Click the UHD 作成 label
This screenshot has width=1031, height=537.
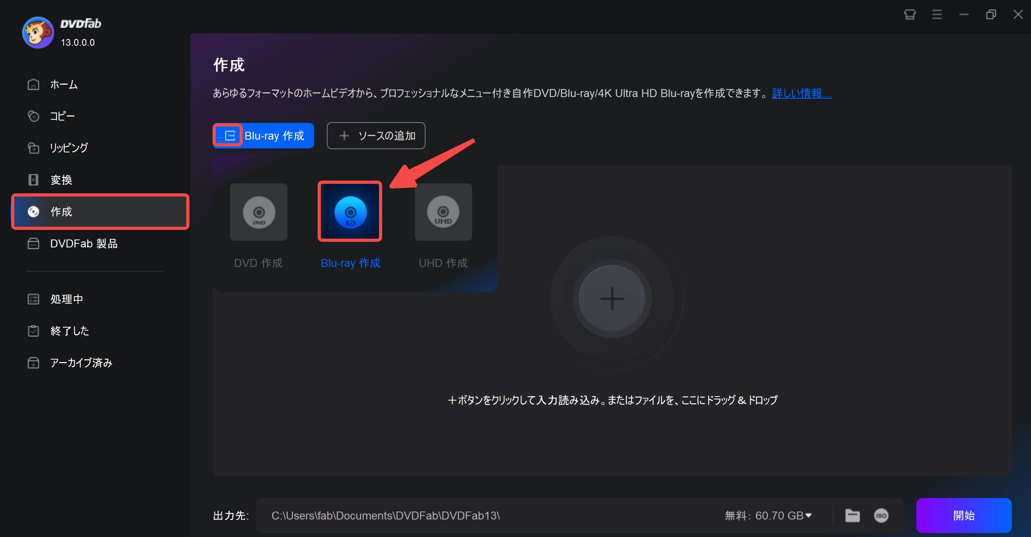[x=443, y=263]
